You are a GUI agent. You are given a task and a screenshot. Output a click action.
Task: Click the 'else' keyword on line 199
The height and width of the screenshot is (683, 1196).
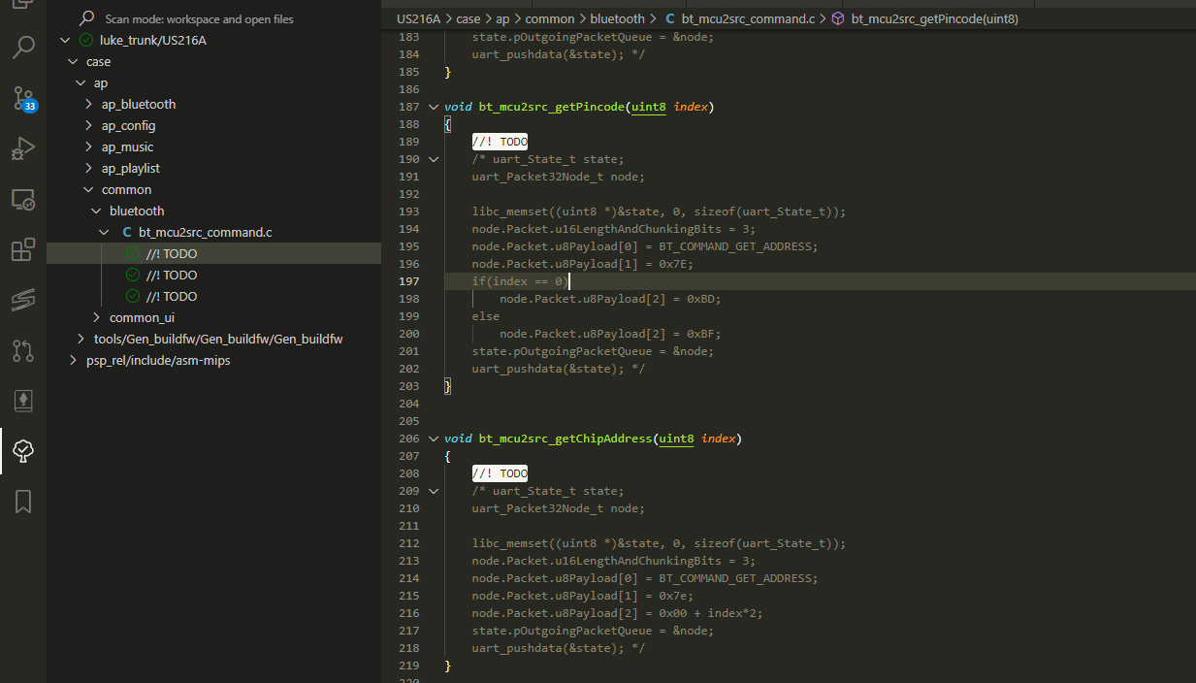[x=486, y=316]
